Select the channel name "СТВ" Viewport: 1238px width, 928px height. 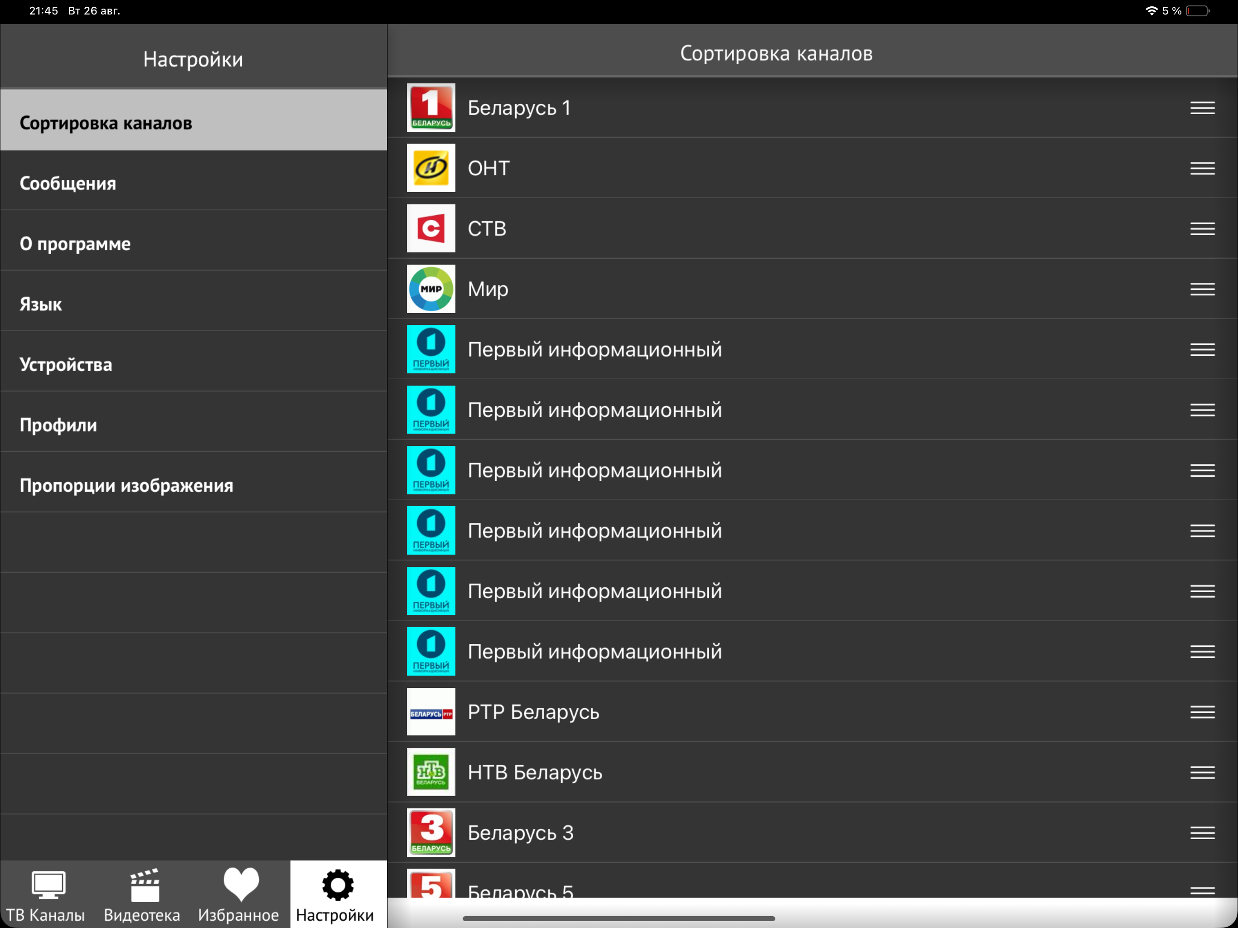[x=487, y=229]
